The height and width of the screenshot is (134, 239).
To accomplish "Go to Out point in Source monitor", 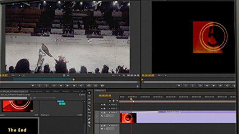I will 81,86.
